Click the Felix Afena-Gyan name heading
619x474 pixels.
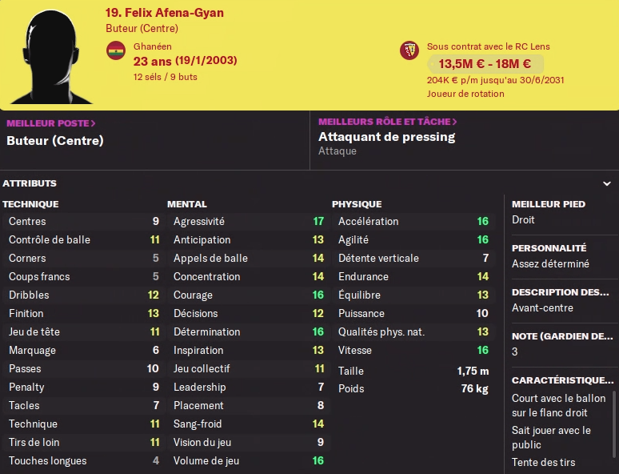(x=165, y=13)
